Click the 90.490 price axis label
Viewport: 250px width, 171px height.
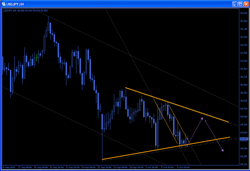pos(244,85)
